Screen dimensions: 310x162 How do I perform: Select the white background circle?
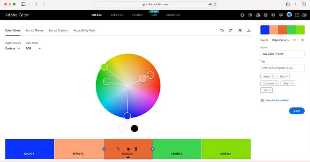click(x=122, y=129)
